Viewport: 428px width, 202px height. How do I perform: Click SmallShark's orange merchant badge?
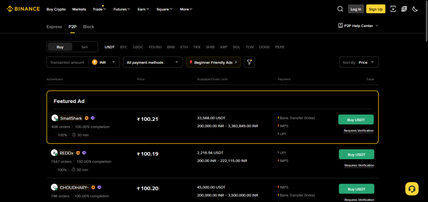click(87, 118)
